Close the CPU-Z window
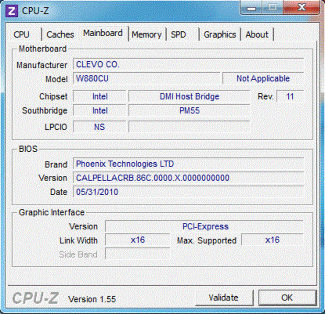This screenshot has height=314, width=325. (301, 7)
